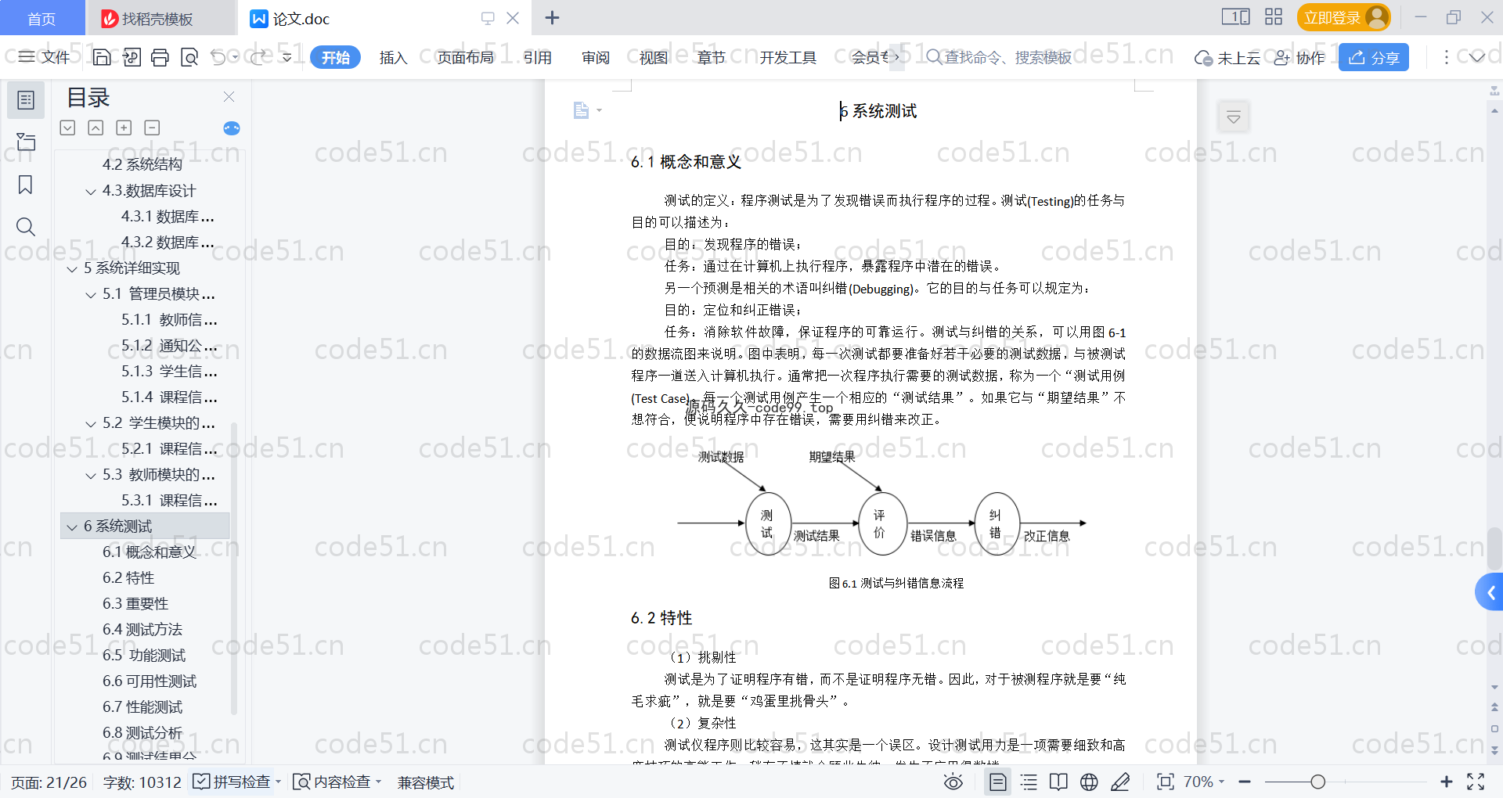Viewport: 1503px width, 798px height.
Task: Click the Print icon in toolbar
Action: click(160, 57)
